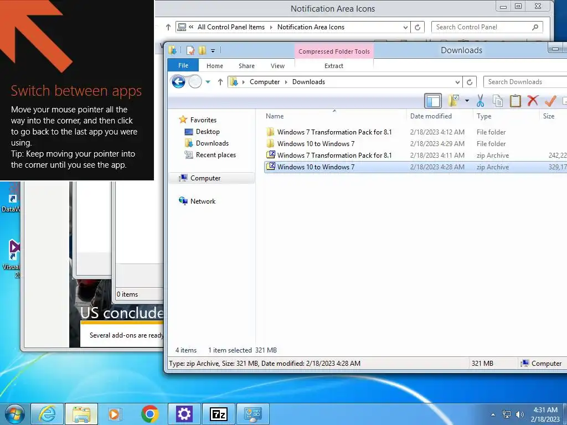Open the Windows Start orb
The image size is (567, 425).
14,414
